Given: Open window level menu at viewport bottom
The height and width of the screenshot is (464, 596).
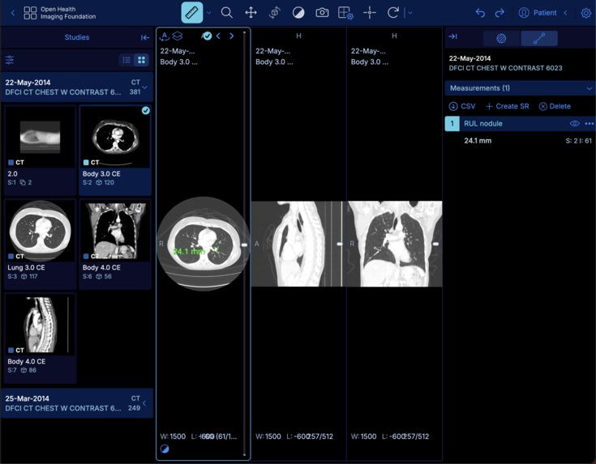Looking at the screenshot, I should [x=165, y=449].
